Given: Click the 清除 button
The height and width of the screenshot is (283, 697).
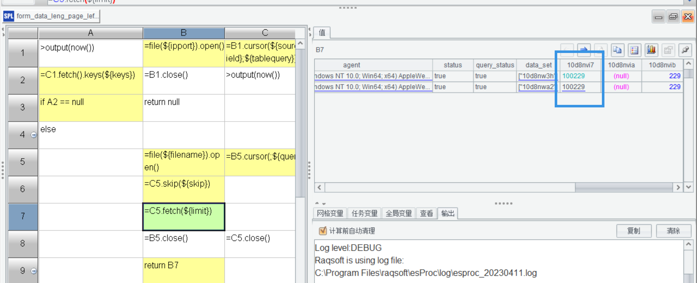Looking at the screenshot, I should click(673, 231).
